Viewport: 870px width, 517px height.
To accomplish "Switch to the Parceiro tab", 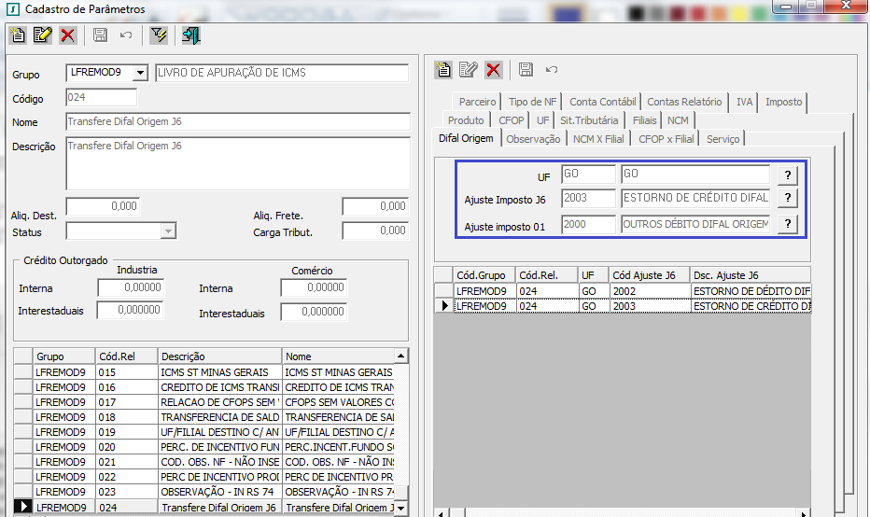I will 477,102.
